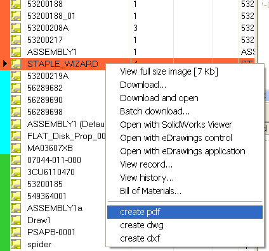Select the 549364001 row name
The height and width of the screenshot is (251, 269).
[47, 196]
